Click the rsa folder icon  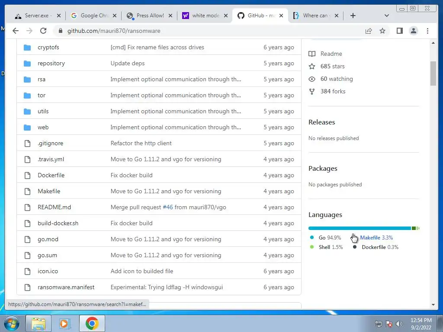(x=27, y=80)
